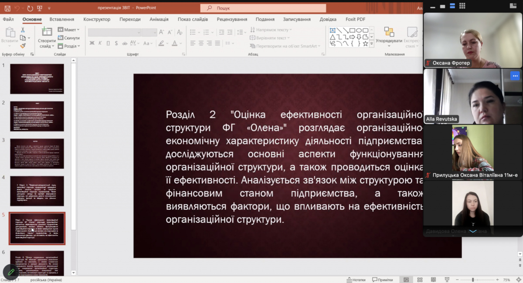Click the Redo arrow icon
The width and height of the screenshot is (523, 283).
pyautogui.click(x=30, y=8)
